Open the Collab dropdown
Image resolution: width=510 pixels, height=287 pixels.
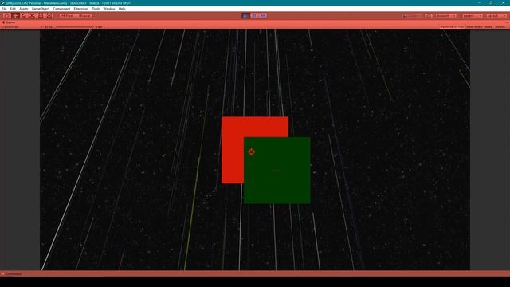[412, 16]
